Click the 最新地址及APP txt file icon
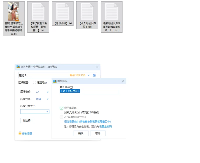 click(x=111, y=11)
